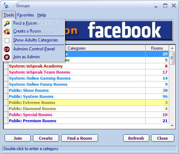Screen dimensions: 179x154
Task: Click room count 38 cell
Action: (x=157, y=90)
